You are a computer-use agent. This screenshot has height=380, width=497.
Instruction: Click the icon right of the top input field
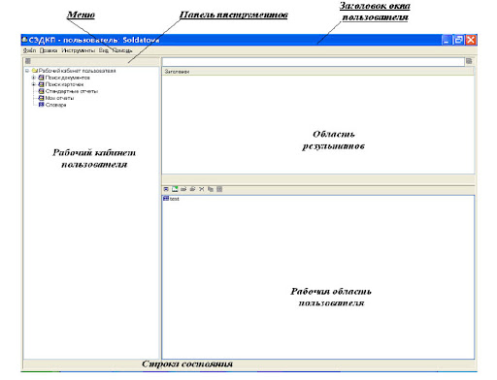pyautogui.click(x=469, y=61)
